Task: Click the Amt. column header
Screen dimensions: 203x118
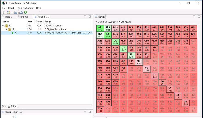Action: tap(30, 22)
